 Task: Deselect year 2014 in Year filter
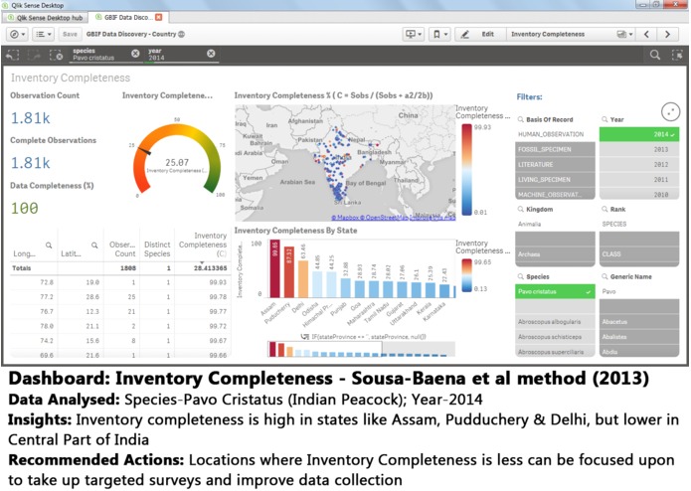639,134
